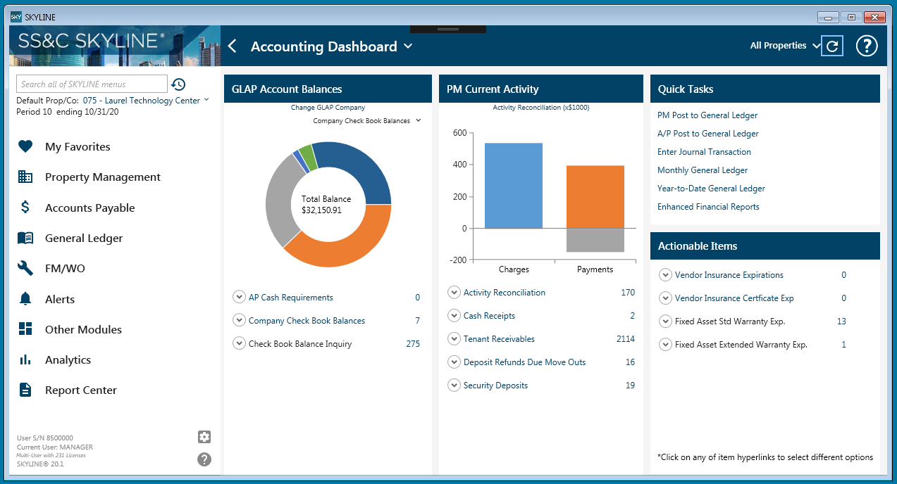Open the PM Post to General Ledger link
The height and width of the screenshot is (484, 897).
(707, 115)
